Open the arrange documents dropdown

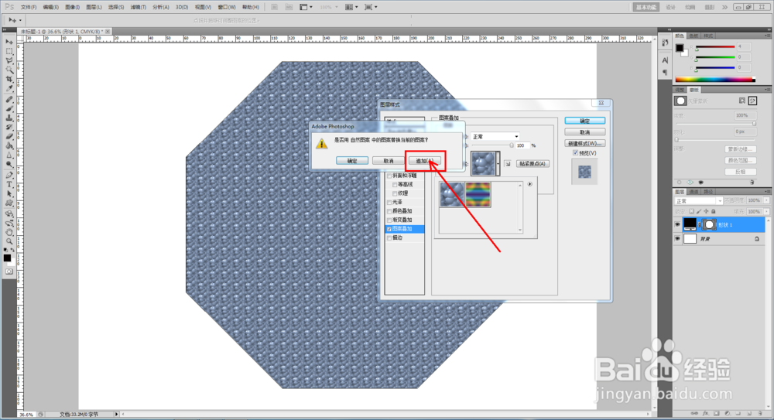click(x=352, y=7)
